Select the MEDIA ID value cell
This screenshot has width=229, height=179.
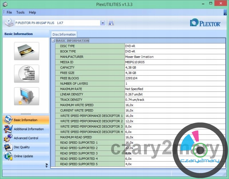pos(175,62)
